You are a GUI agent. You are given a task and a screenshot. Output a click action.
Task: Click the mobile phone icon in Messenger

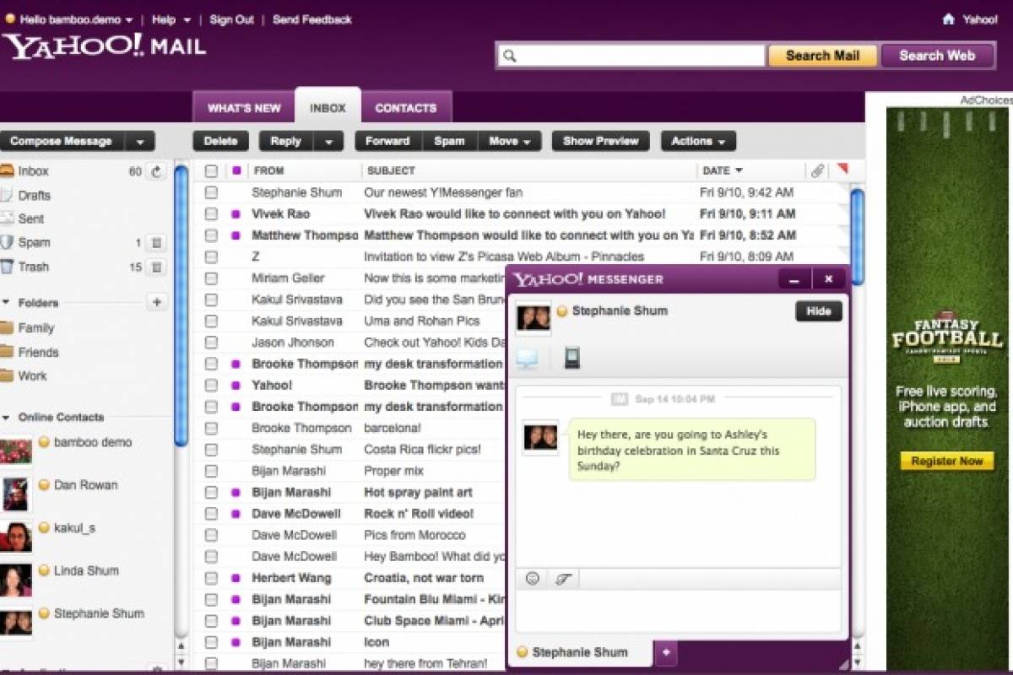(x=573, y=358)
